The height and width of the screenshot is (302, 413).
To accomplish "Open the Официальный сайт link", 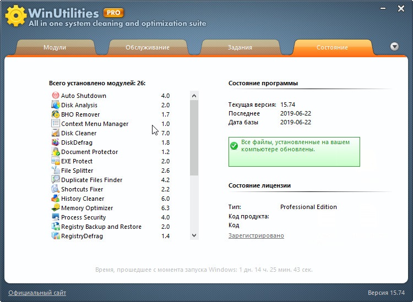I will pyautogui.click(x=37, y=293).
